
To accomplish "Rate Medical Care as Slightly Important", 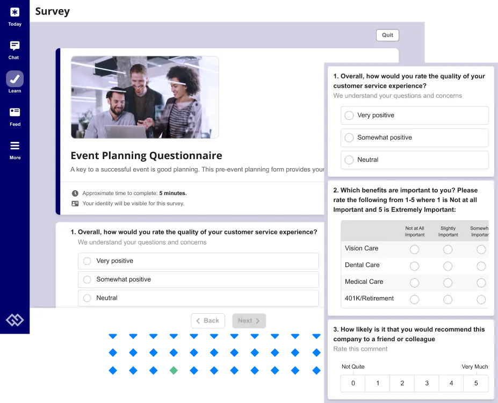I will pyautogui.click(x=448, y=283).
